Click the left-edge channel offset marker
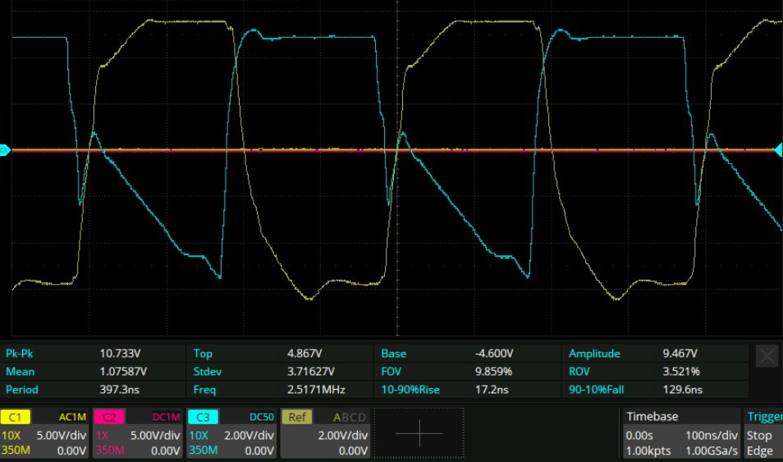Viewport: 783px width, 462px height. click(4, 150)
